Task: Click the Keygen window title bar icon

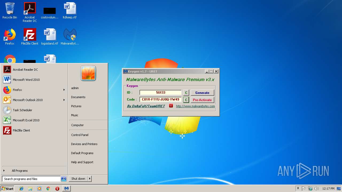Action: click(125, 71)
